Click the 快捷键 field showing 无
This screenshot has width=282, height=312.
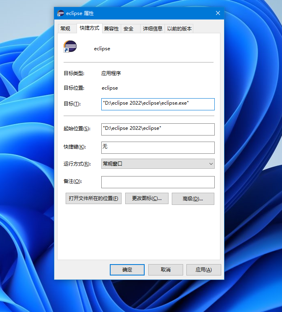click(158, 148)
